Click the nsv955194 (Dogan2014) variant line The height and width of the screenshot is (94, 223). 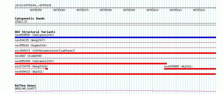tap(115, 48)
